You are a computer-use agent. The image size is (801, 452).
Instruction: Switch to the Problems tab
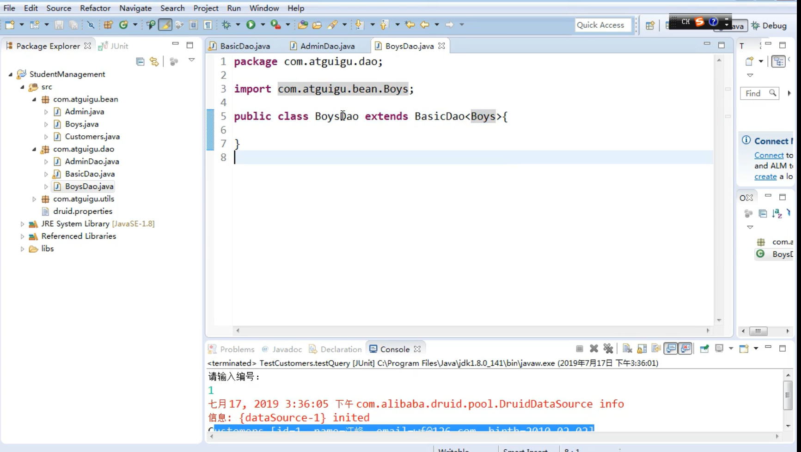[232, 349]
